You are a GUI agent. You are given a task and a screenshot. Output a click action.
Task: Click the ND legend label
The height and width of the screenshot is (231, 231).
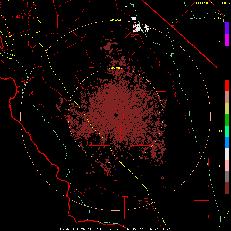click(220, 200)
